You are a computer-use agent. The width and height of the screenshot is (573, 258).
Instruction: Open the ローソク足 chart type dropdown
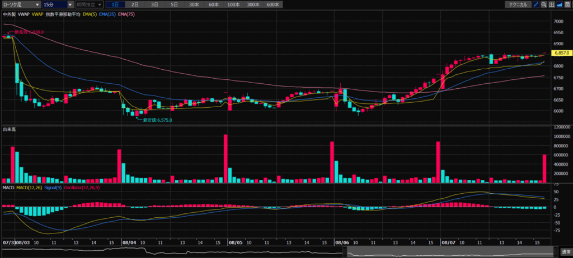(22, 4)
